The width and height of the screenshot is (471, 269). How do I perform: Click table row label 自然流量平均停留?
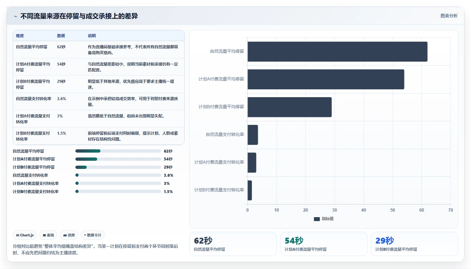click(x=32, y=47)
